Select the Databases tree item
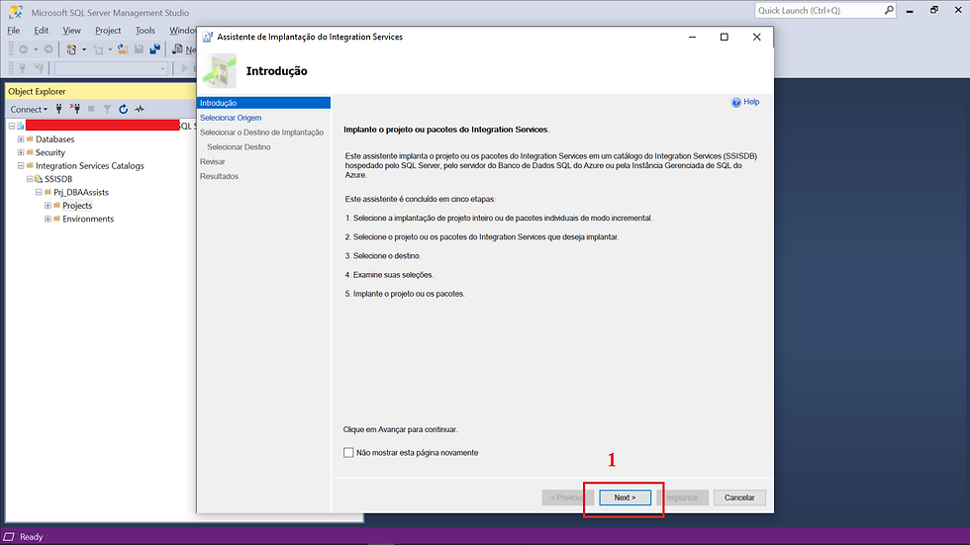This screenshot has height=545, width=970. pos(55,139)
